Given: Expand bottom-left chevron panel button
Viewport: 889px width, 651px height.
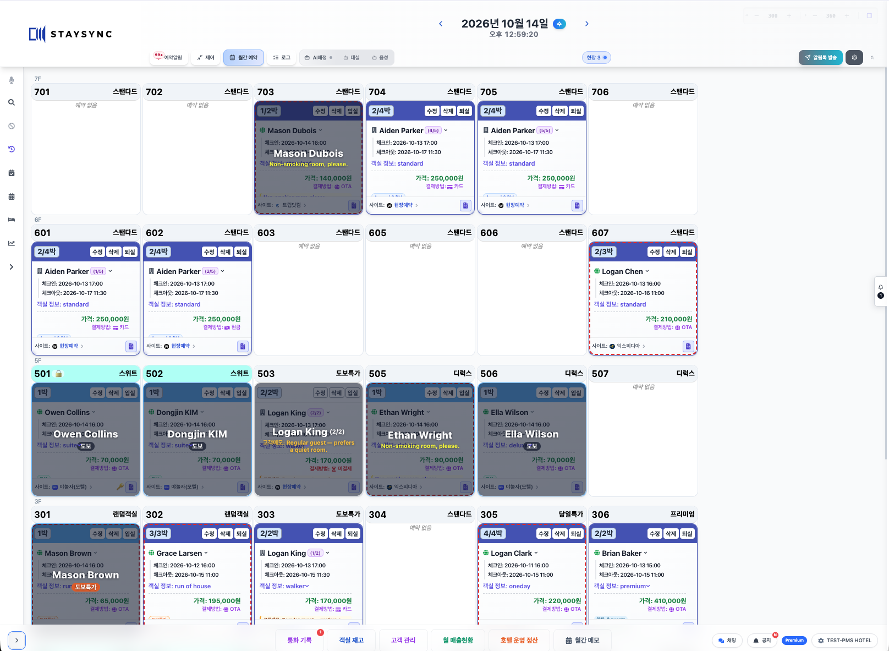Looking at the screenshot, I should [x=17, y=641].
